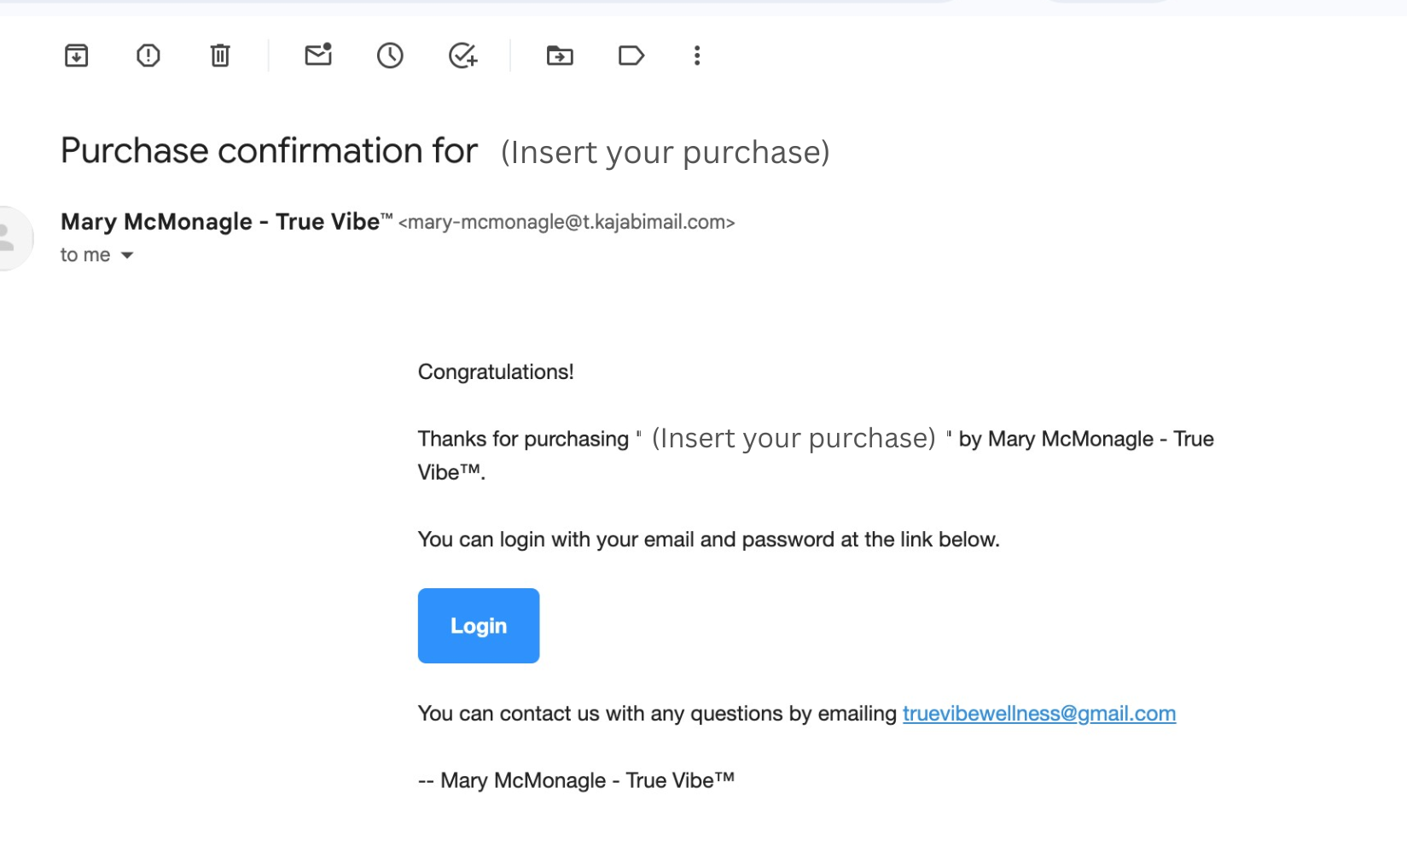1407x858 pixels.
Task: Mark the email as unread
Action: tap(318, 55)
